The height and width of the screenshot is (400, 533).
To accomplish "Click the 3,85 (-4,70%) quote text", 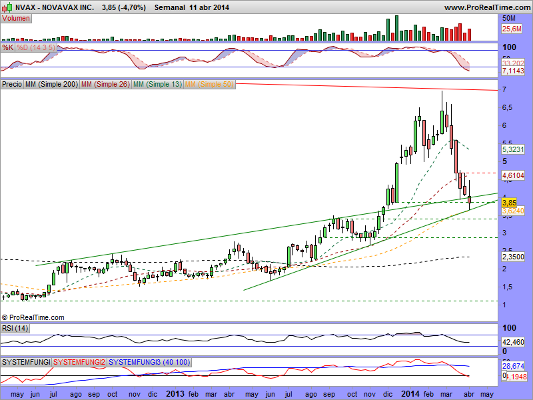I will click(x=124, y=7).
